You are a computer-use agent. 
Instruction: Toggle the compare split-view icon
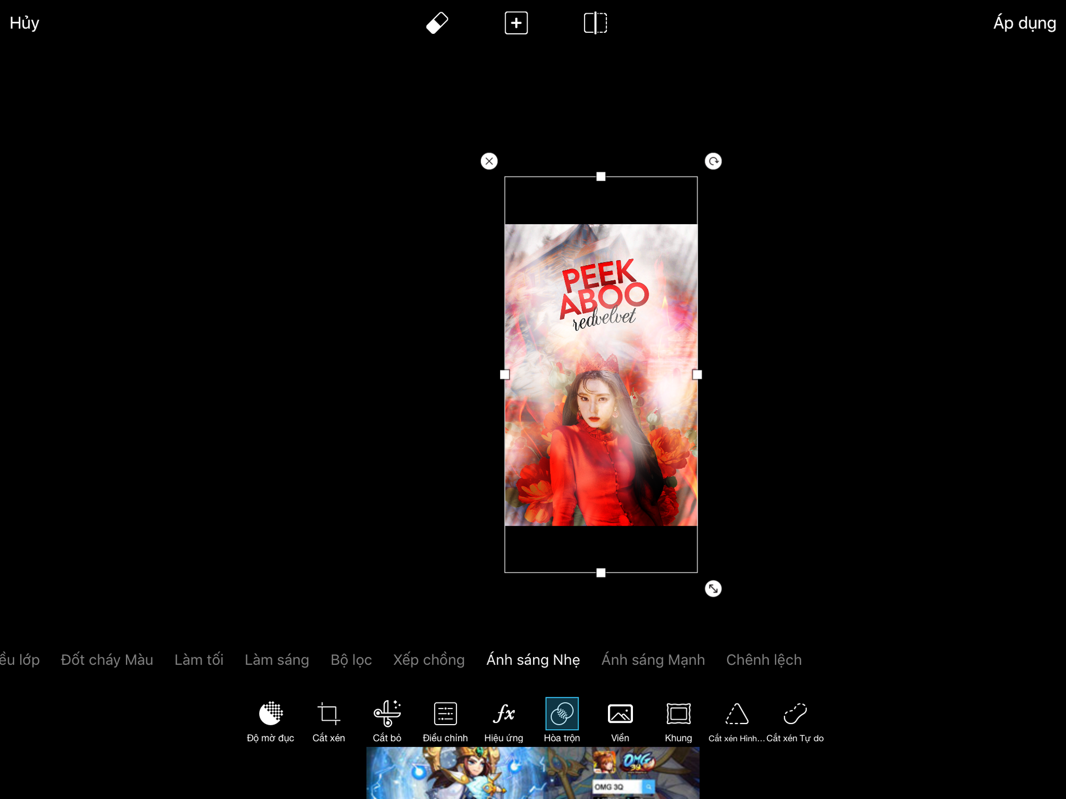[595, 23]
